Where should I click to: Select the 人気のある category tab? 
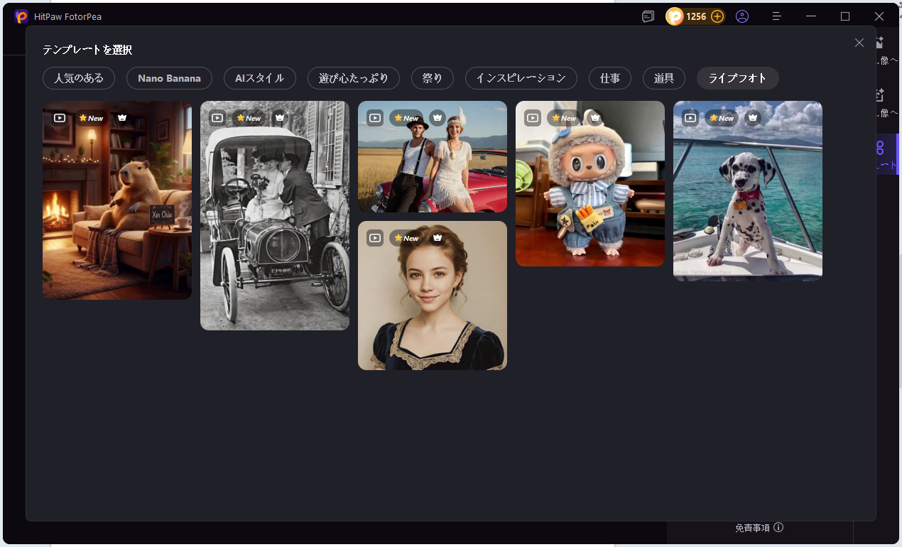[79, 78]
